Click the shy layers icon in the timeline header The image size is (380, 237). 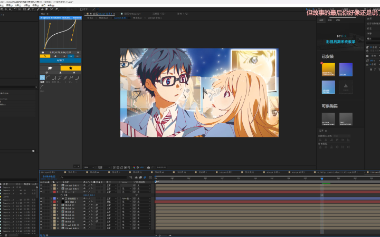[x=136, y=177]
